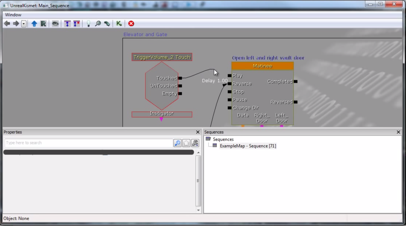Screen dimensions: 406x226
Task: Maximize the UnrealKismet window
Action: click(380, 4)
